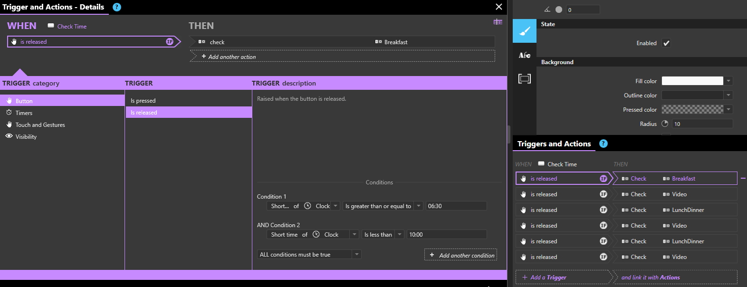This screenshot has height=287, width=747.
Task: Open the layout frame properties tab
Action: click(525, 78)
